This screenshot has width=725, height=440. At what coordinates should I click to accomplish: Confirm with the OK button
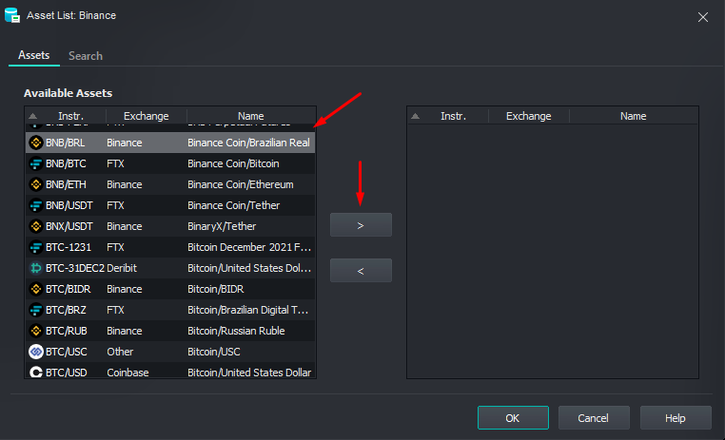pos(513,418)
